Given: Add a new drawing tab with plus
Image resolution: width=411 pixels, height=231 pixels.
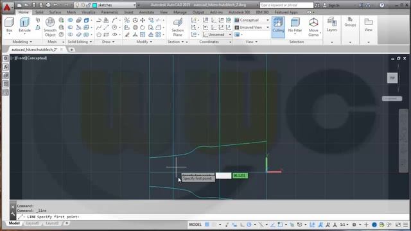Looking at the screenshot, I should click(x=71, y=49).
